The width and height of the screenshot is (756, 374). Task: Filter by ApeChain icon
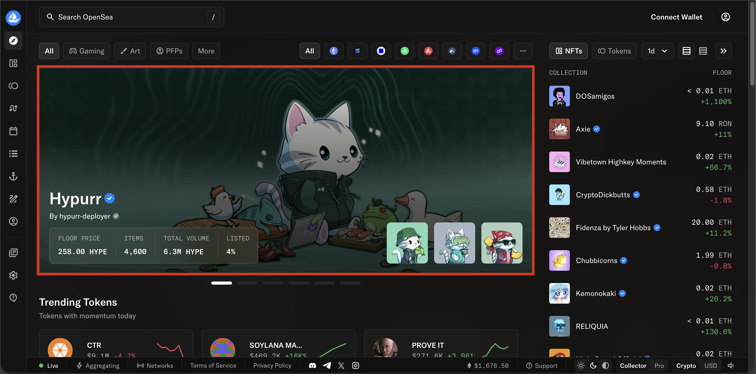[x=475, y=51]
